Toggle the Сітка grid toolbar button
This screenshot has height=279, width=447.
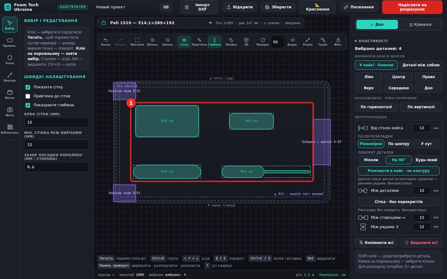(184, 42)
